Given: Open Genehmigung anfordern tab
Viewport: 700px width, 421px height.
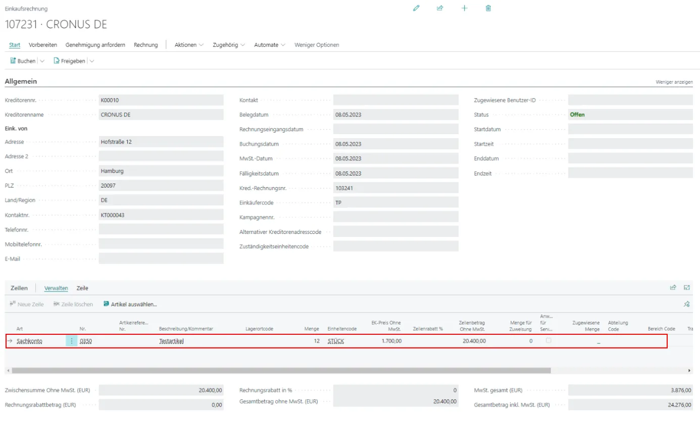Looking at the screenshot, I should [95, 45].
